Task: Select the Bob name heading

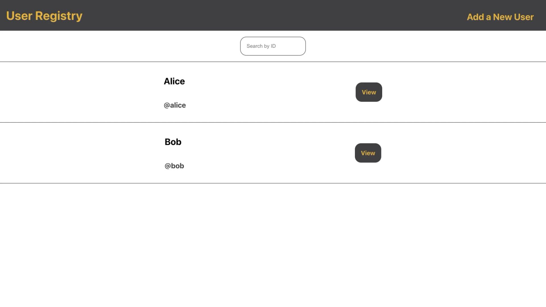Action: [x=173, y=142]
